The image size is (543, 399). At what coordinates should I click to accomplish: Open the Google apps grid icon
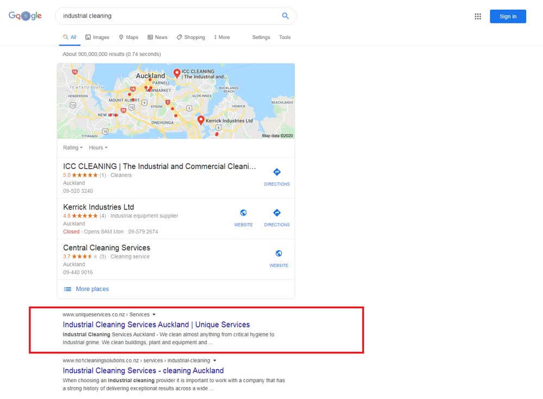[478, 16]
